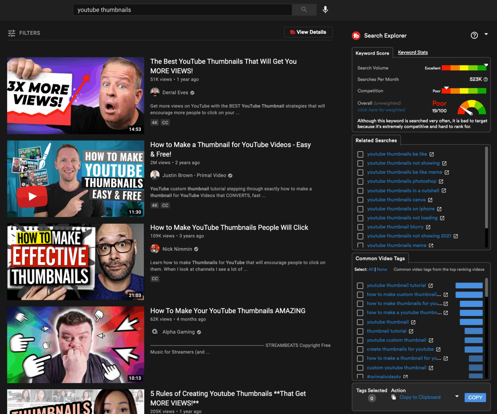Open Justin Brown channel avatar

(x=155, y=175)
